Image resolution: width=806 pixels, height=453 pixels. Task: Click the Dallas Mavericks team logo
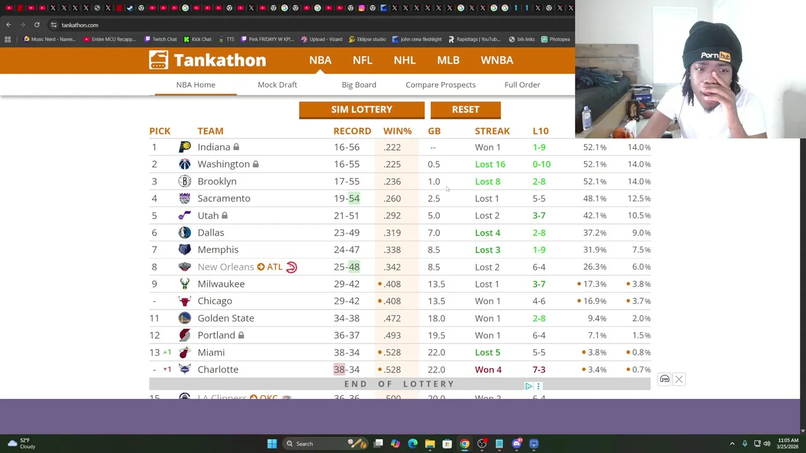184,233
